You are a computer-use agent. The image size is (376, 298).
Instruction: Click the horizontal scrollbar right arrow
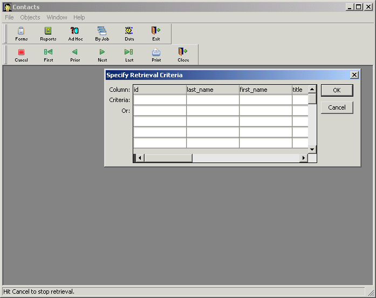[x=304, y=158]
